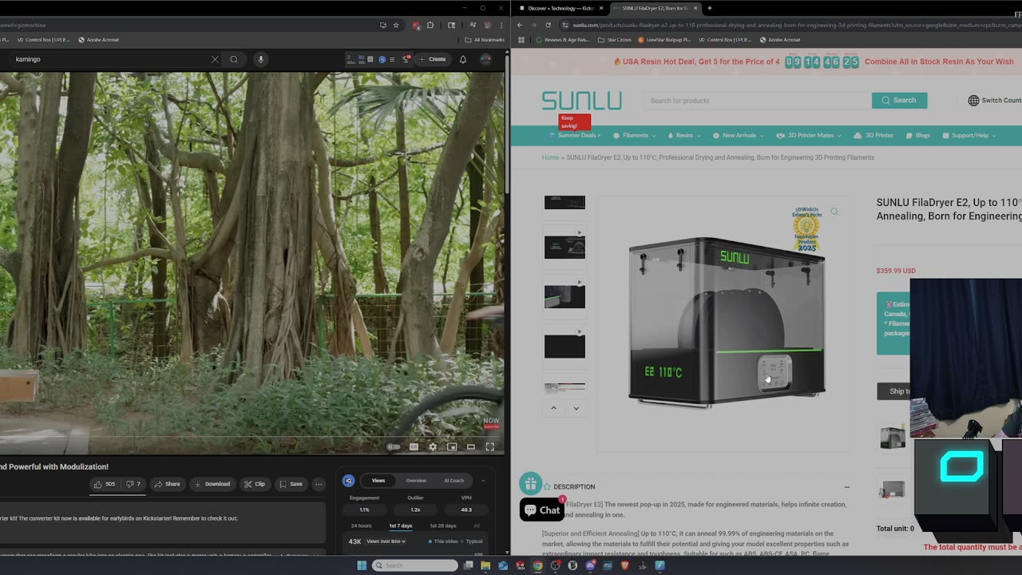Screen dimensions: 1022x575
Task: Expand New Arrivals dropdown
Action: click(x=739, y=136)
